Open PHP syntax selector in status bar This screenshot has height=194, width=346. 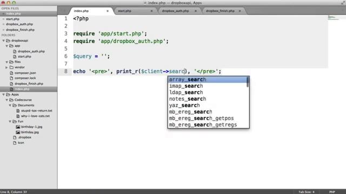(332, 192)
